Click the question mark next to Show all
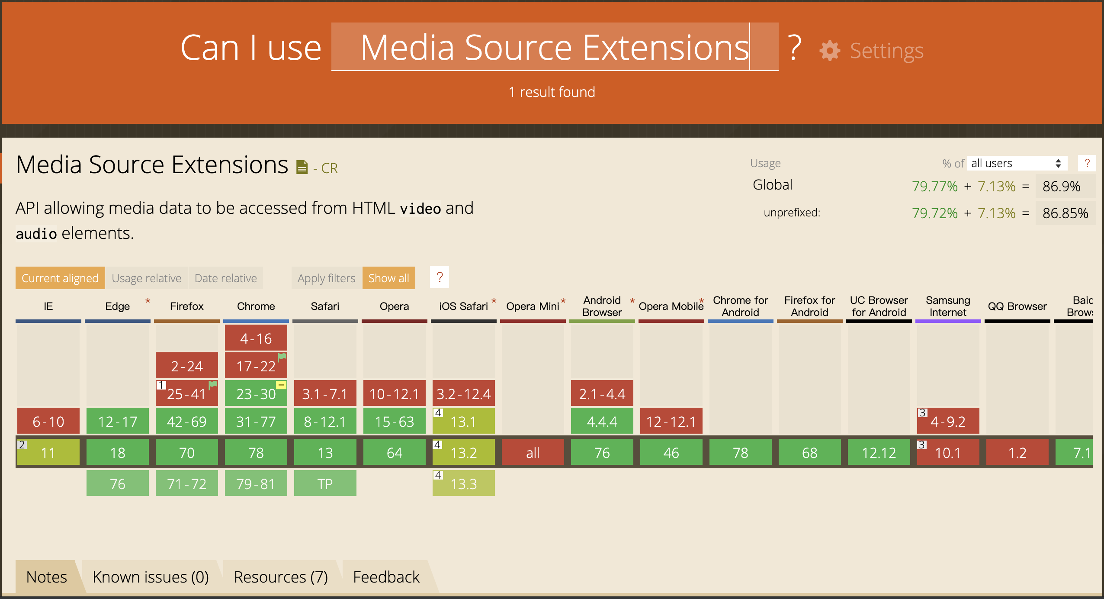The height and width of the screenshot is (599, 1104). (x=440, y=277)
